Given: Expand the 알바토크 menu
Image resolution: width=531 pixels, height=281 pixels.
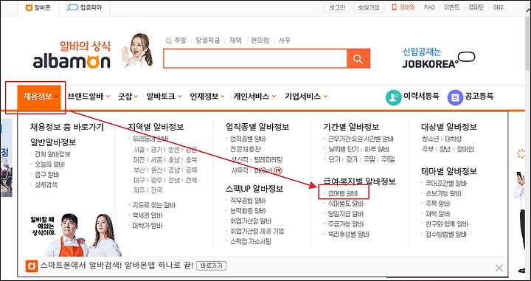Looking at the screenshot, I should [164, 97].
